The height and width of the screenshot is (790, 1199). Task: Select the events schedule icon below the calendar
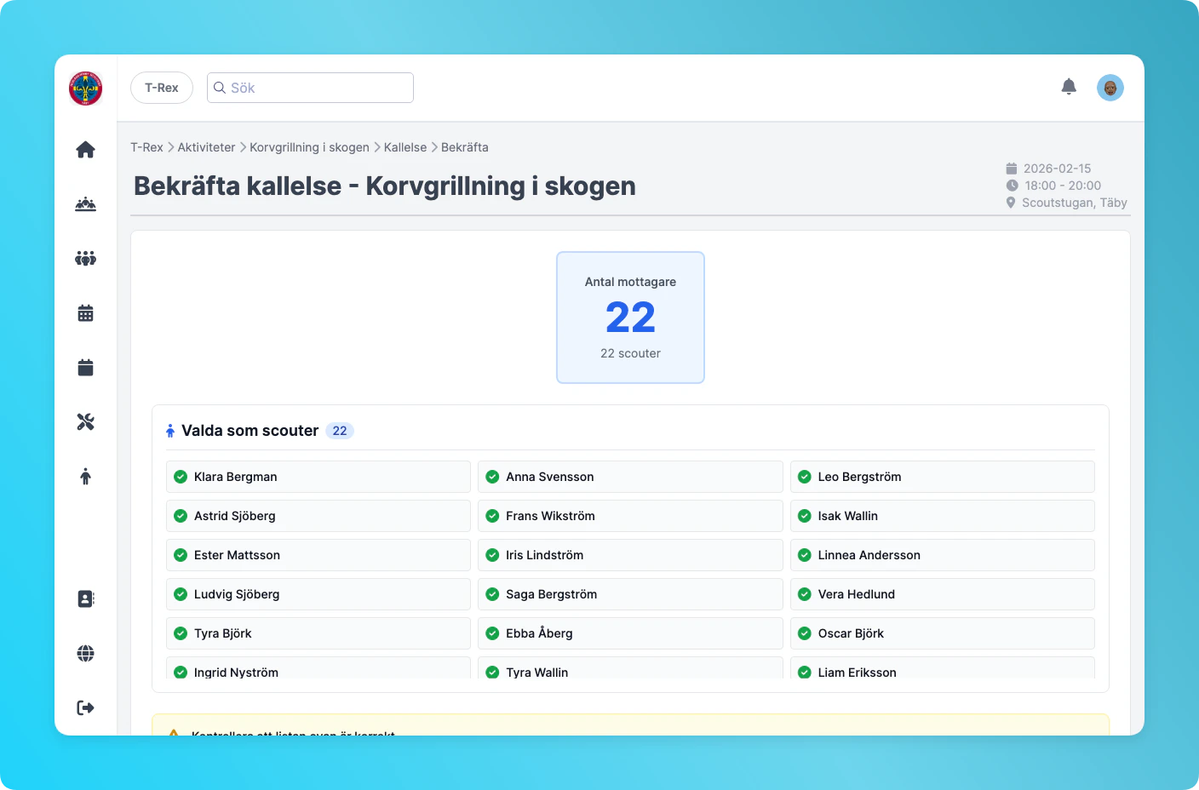click(x=85, y=367)
